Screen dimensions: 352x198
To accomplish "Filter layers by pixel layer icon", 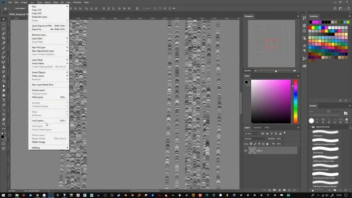I will click(262, 134).
